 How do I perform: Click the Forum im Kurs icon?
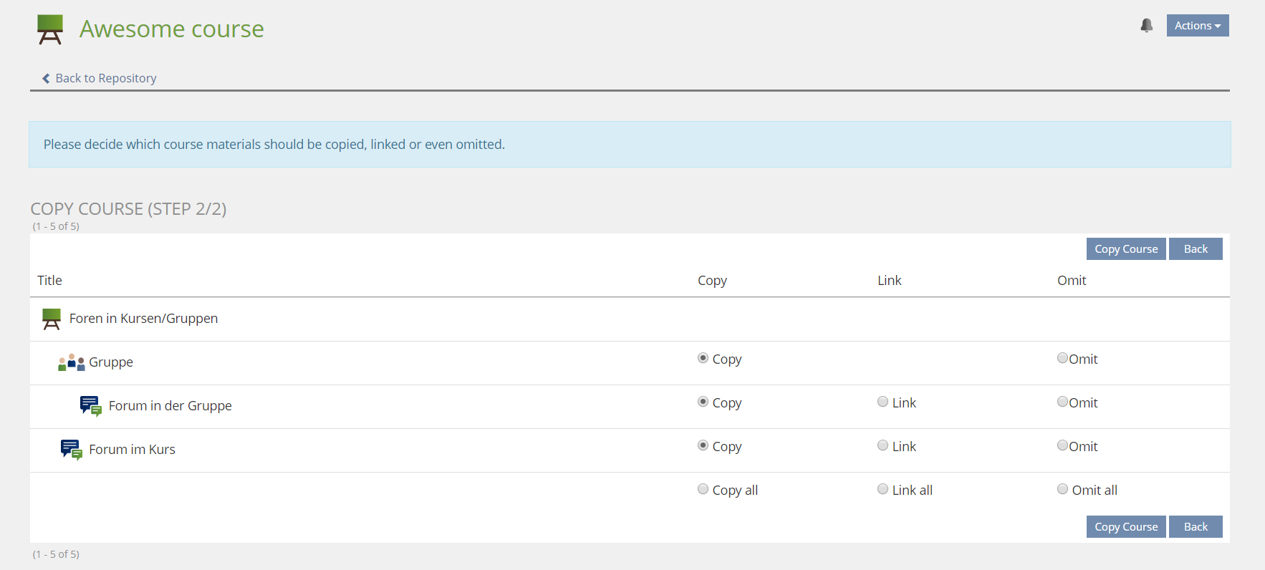pyautogui.click(x=72, y=450)
